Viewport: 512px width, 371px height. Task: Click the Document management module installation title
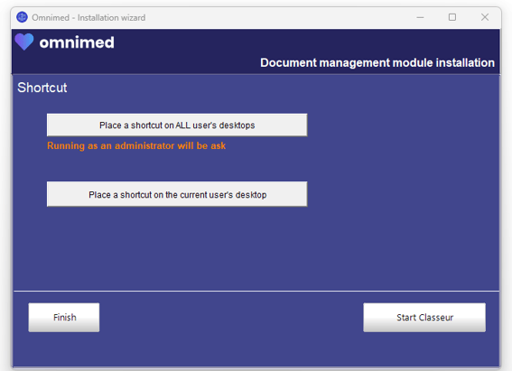coord(377,62)
